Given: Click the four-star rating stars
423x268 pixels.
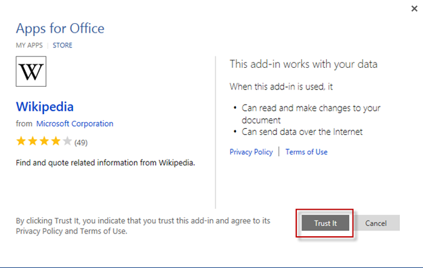Looking at the screenshot, I should coord(44,141).
